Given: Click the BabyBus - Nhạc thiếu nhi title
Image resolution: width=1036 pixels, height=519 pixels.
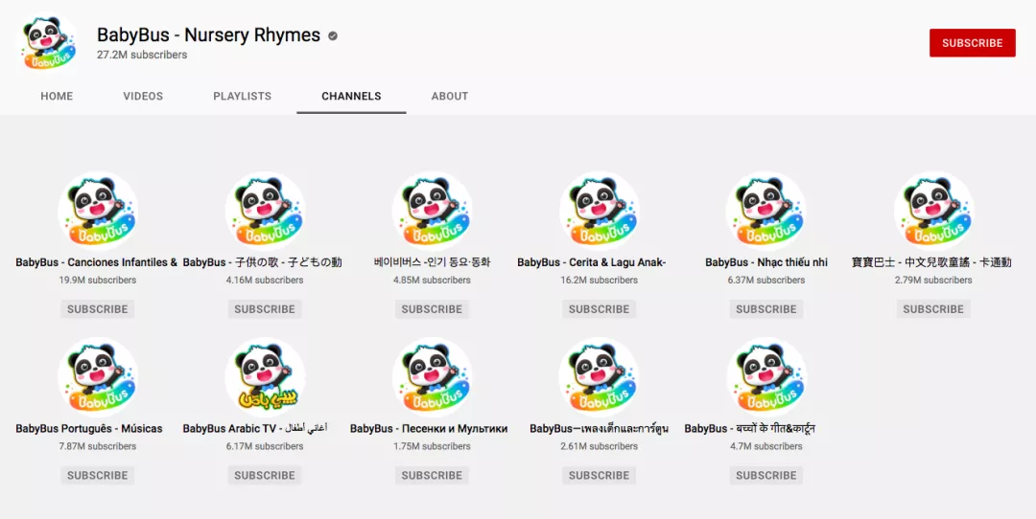Looking at the screenshot, I should pyautogui.click(x=766, y=262).
